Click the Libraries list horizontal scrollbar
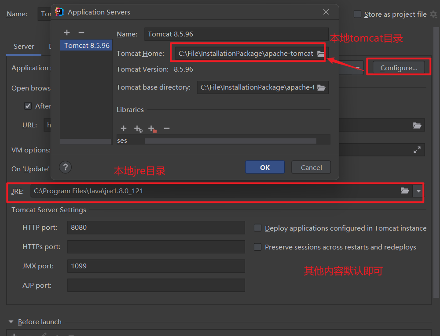This screenshot has width=440, height=336. pos(231,141)
